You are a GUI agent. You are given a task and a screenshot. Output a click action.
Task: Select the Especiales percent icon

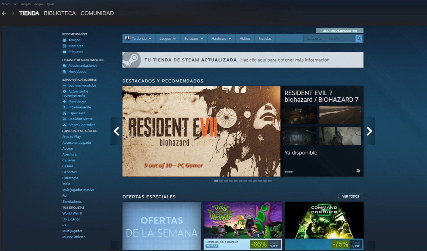click(x=64, y=113)
